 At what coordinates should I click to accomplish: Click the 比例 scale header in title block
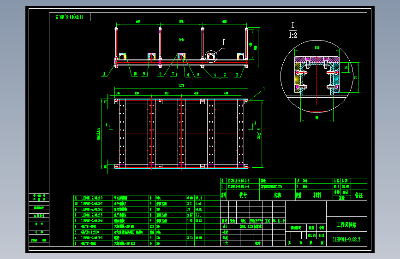(x=321, y=228)
